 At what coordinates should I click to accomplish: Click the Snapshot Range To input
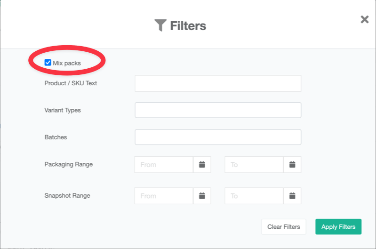coord(254,196)
